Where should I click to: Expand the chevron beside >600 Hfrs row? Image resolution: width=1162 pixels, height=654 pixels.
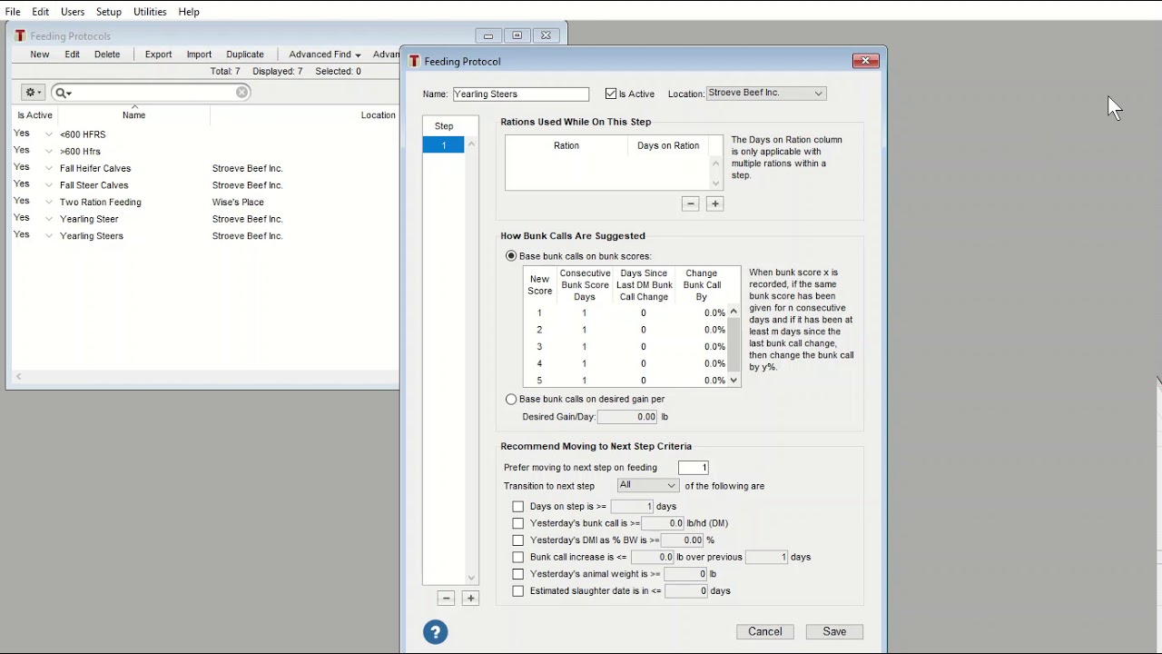pyautogui.click(x=49, y=152)
